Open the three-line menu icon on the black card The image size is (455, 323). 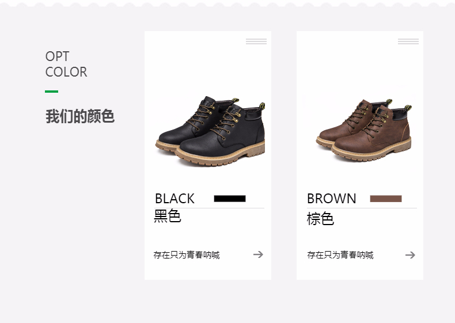point(256,41)
